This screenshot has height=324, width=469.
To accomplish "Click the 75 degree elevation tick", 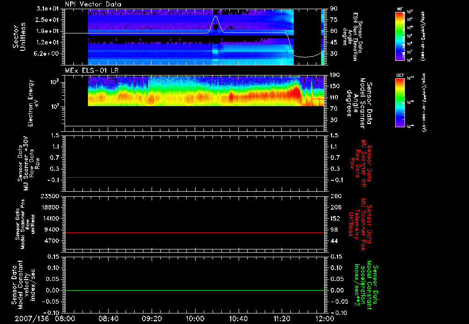I will (x=334, y=20).
